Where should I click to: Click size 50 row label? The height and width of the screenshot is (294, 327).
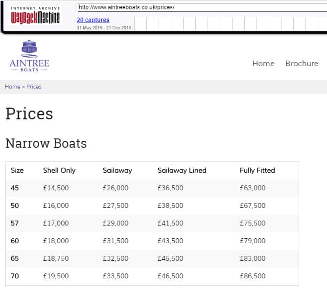[x=15, y=205]
